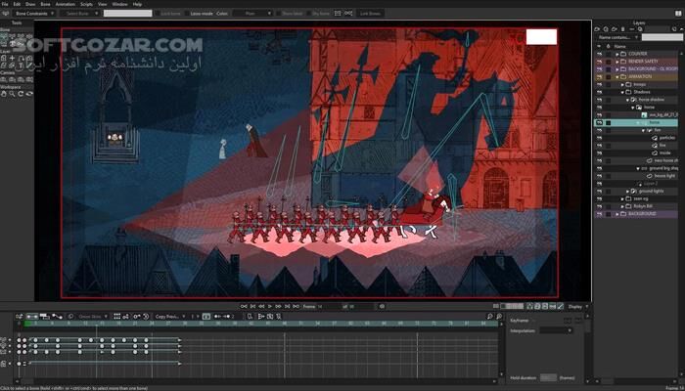Hide the COUNTER layer via eye icon
685x391 pixels.
pyautogui.click(x=599, y=54)
